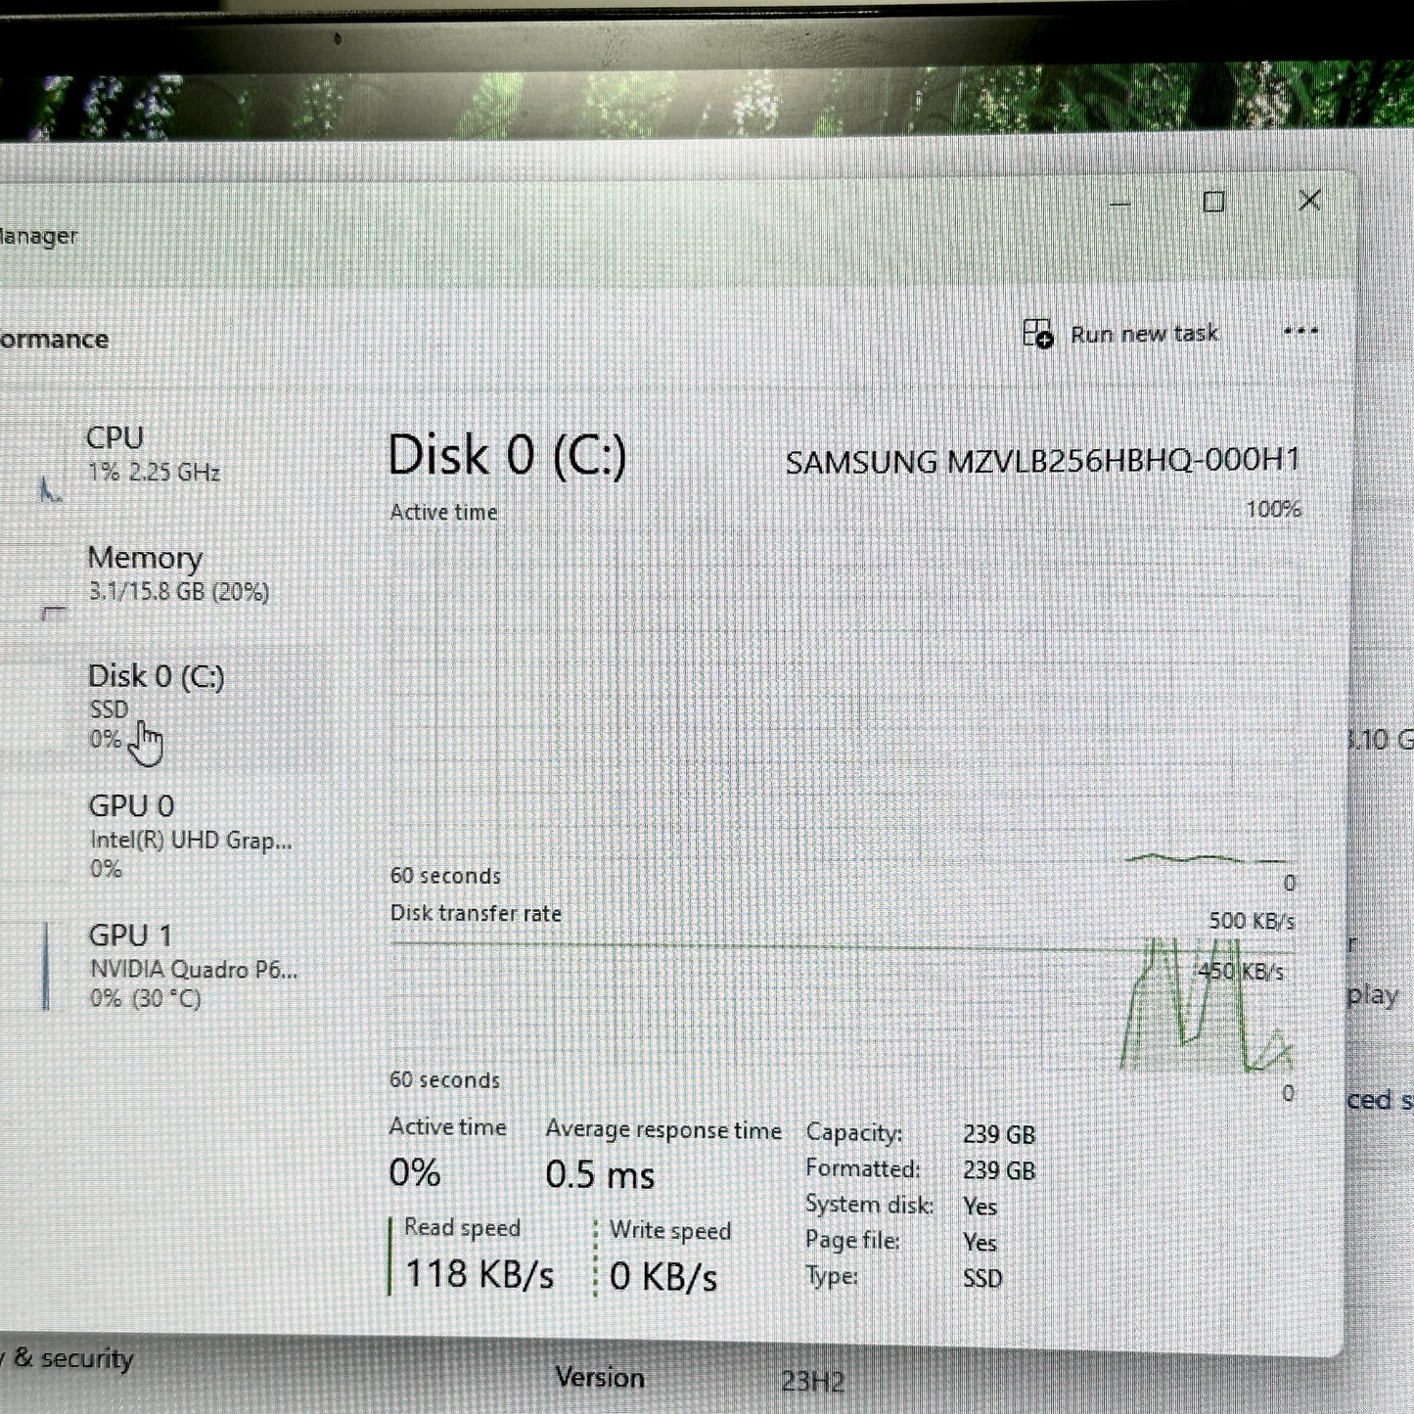Click the Type SSD value
Viewport: 1414px width, 1414px height.
[x=982, y=1278]
